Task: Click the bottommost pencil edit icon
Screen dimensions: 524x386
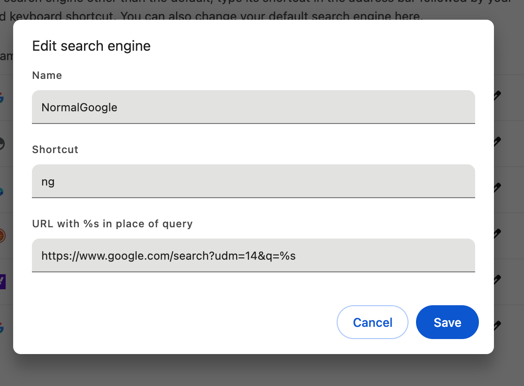Action: (497, 324)
